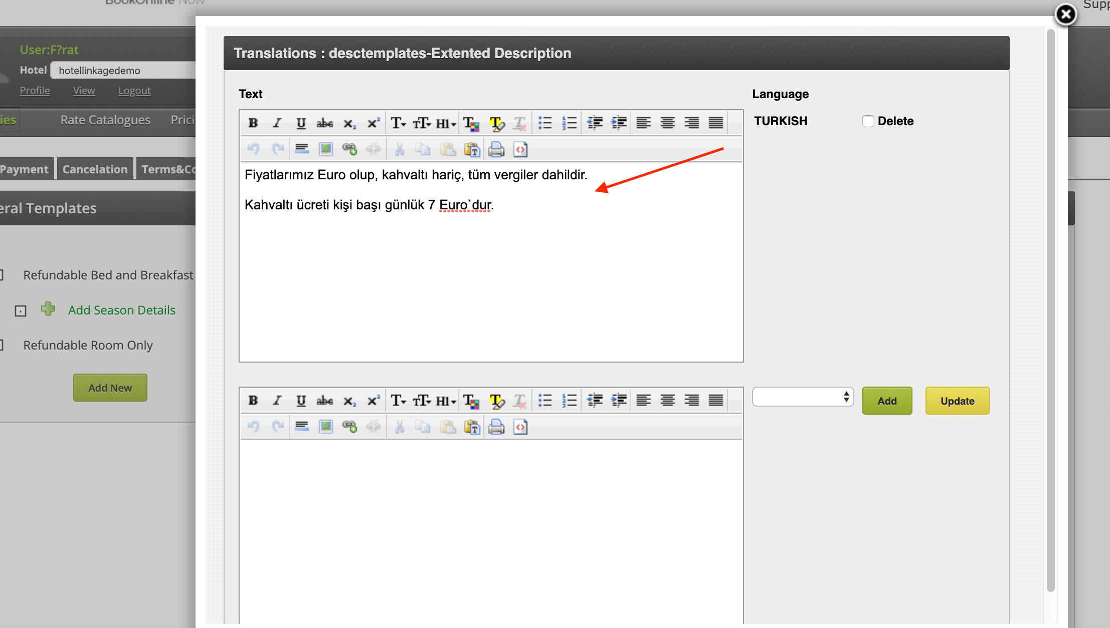Insert an unordered bullet list in top editor
The width and height of the screenshot is (1110, 628).
[x=545, y=123]
